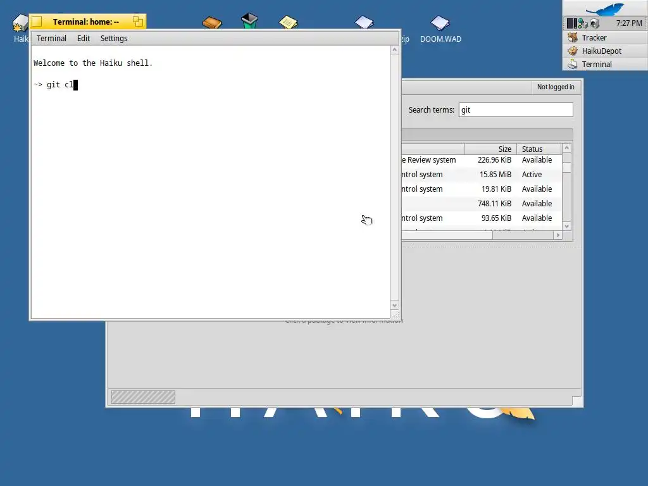Viewport: 648px width, 486px height.
Task: Click HaikuDepot horizontal scrollbar right arrow
Action: pyautogui.click(x=558, y=235)
